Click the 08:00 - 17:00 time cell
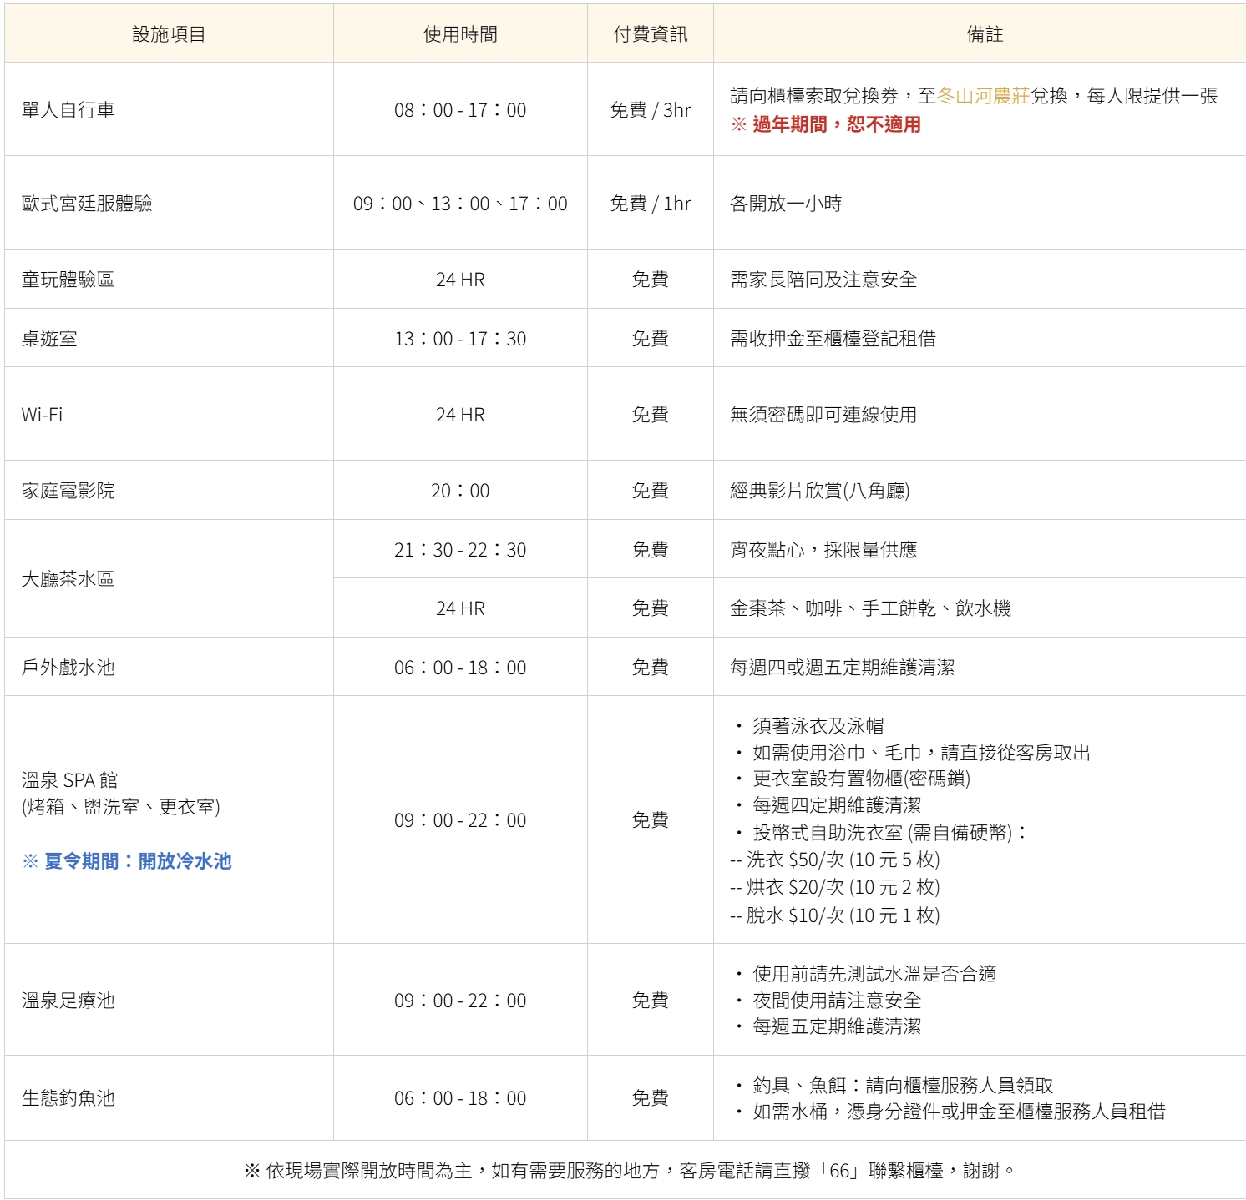1246x1200 pixels. 460,109
